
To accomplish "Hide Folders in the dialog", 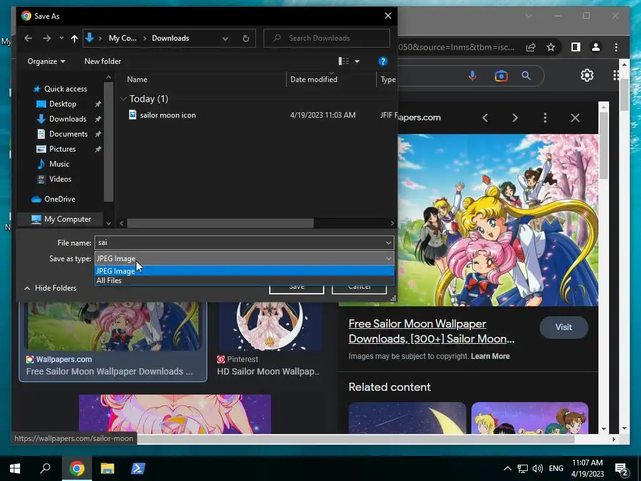I will coord(50,288).
